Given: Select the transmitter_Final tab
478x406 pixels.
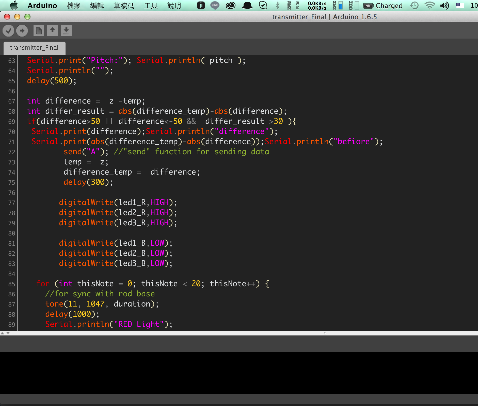Looking at the screenshot, I should [34, 48].
